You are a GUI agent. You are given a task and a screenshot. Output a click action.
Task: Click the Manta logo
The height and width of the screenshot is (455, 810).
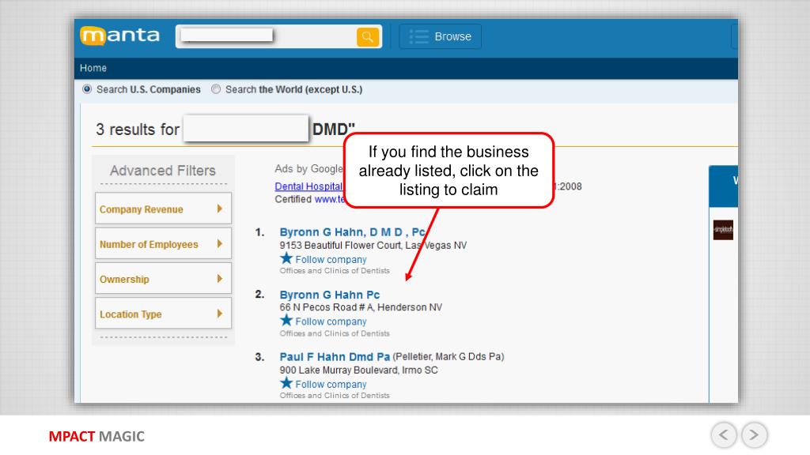tap(120, 36)
